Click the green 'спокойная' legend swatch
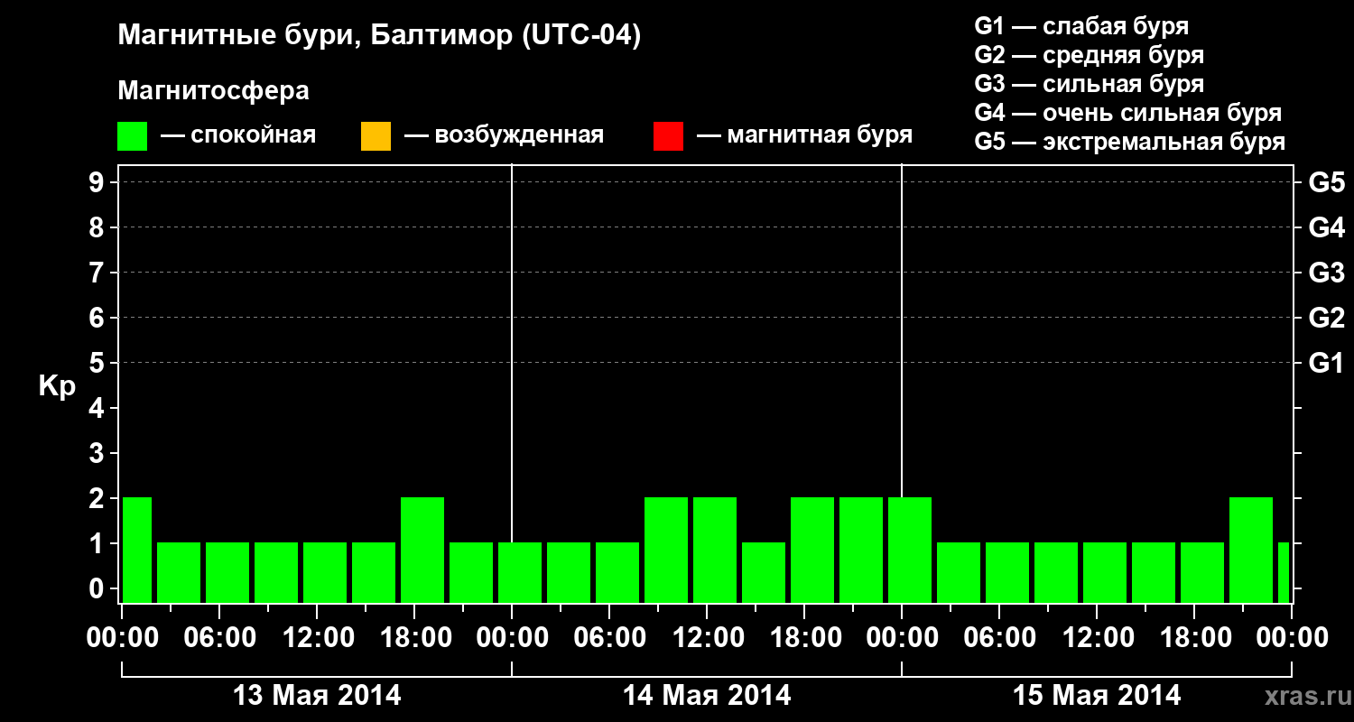The height and width of the screenshot is (722, 1354). coord(133,136)
